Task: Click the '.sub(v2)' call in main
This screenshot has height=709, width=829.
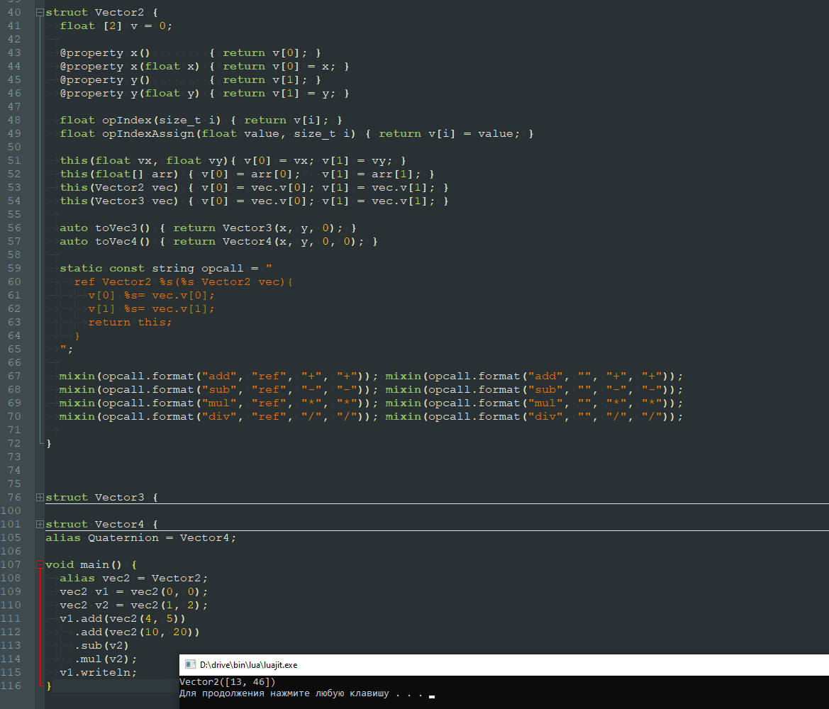Action: point(101,646)
